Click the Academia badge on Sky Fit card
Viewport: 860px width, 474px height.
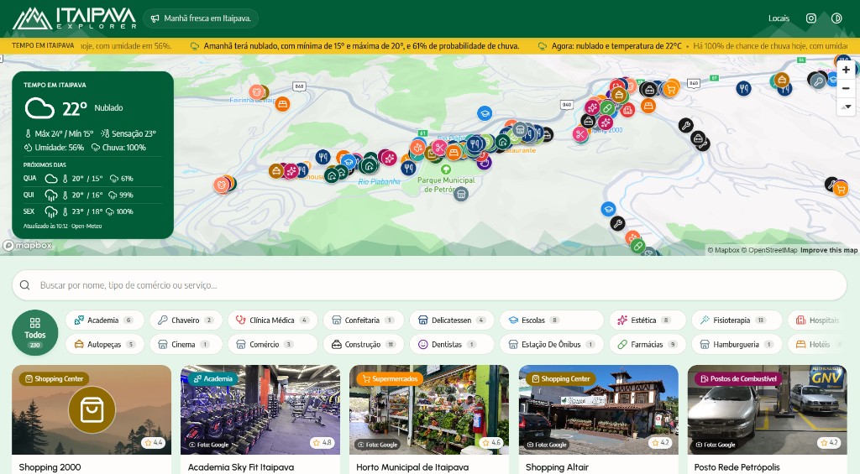coord(212,378)
